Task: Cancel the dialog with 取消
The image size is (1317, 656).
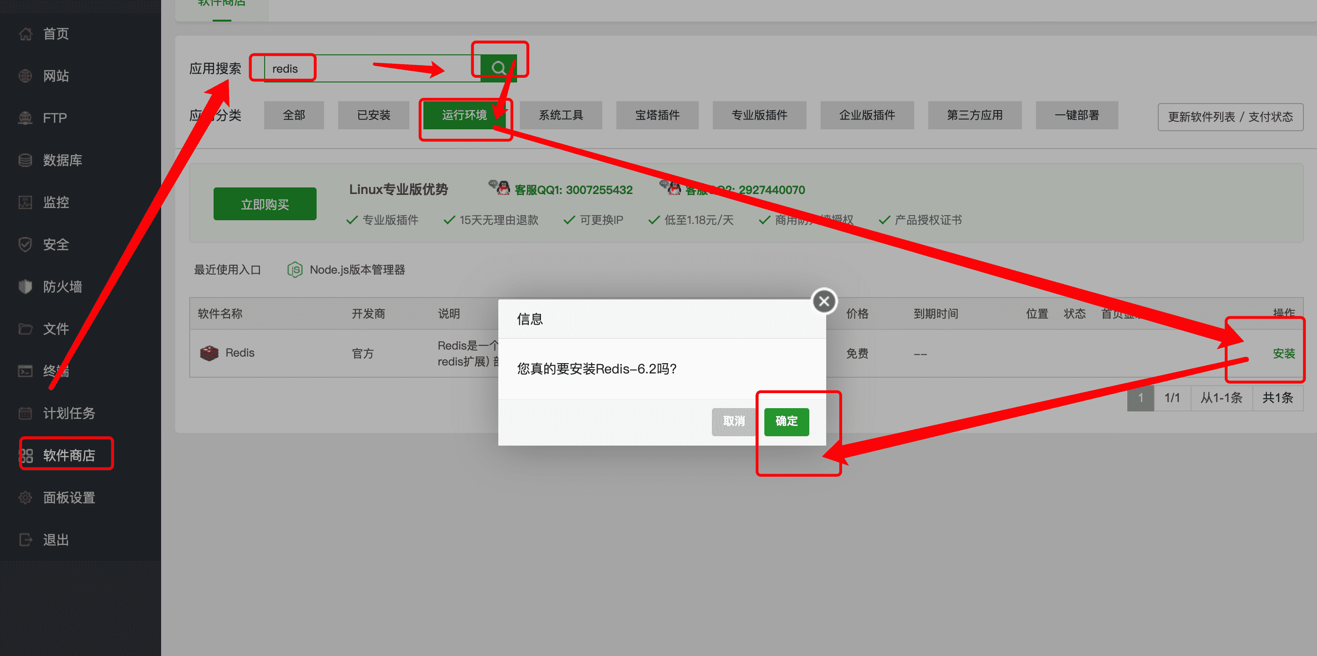Action: (733, 421)
